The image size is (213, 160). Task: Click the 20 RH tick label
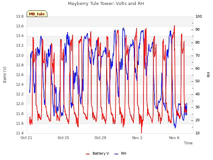197,120
